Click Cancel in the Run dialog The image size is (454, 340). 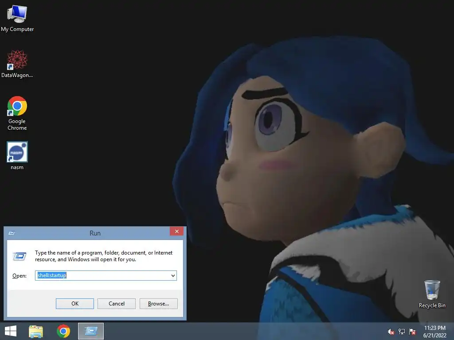[x=117, y=304]
